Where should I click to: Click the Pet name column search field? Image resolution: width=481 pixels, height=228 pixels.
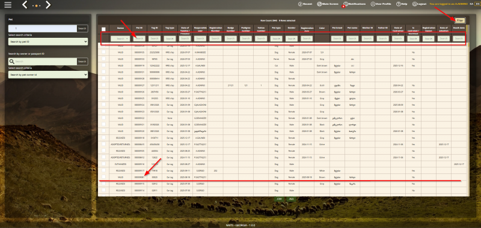[x=352, y=38]
